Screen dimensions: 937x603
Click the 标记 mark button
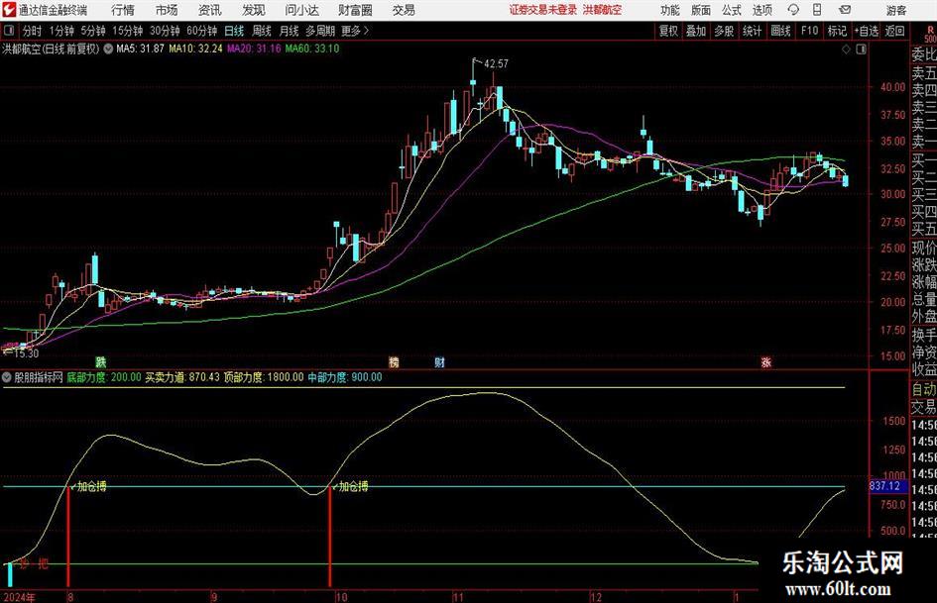pyautogui.click(x=837, y=31)
